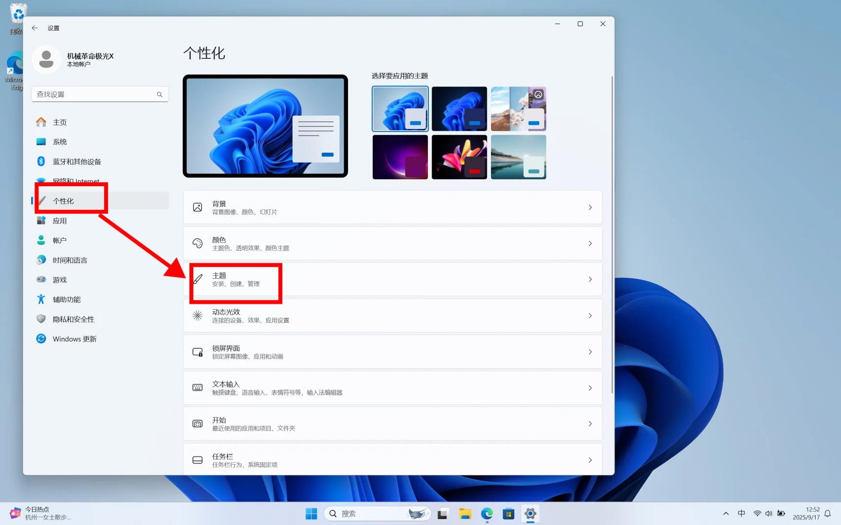Open the notification bell
Screen dimensions: 841x525
pyautogui.click(x=827, y=513)
